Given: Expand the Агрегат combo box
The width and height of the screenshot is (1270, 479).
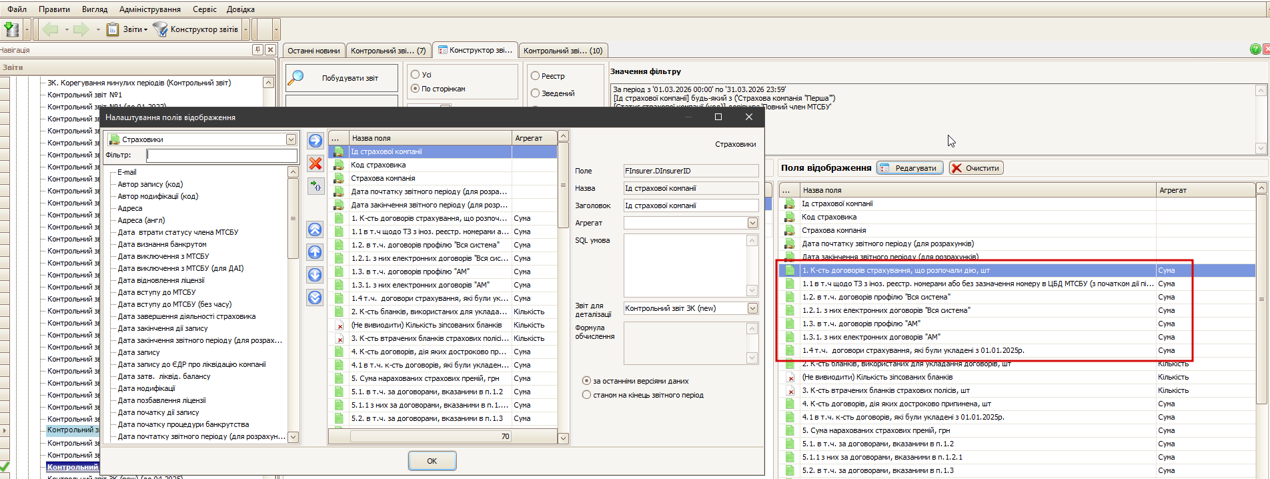Looking at the screenshot, I should 752,223.
